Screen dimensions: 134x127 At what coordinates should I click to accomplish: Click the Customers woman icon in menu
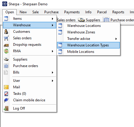click(6, 32)
